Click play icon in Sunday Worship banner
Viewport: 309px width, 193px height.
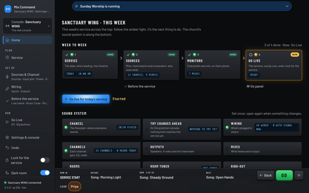[x=76, y=6]
